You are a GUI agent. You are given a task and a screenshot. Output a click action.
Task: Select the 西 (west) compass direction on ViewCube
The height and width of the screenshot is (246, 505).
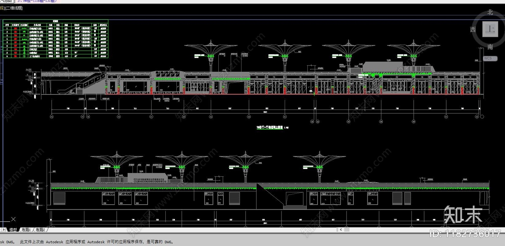[x=472, y=29]
